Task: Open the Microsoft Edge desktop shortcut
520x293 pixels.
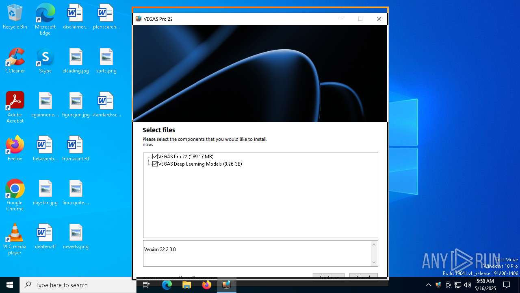Action: click(x=45, y=20)
